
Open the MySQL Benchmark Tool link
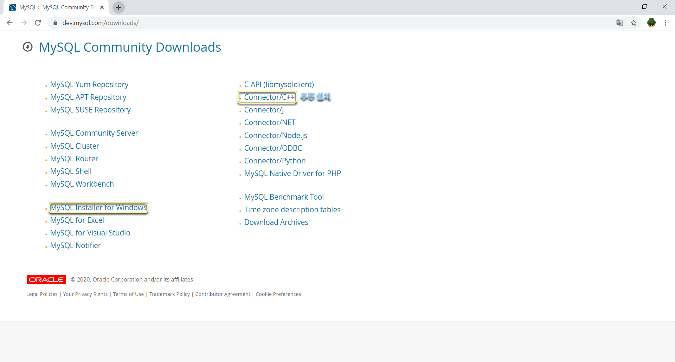(284, 197)
